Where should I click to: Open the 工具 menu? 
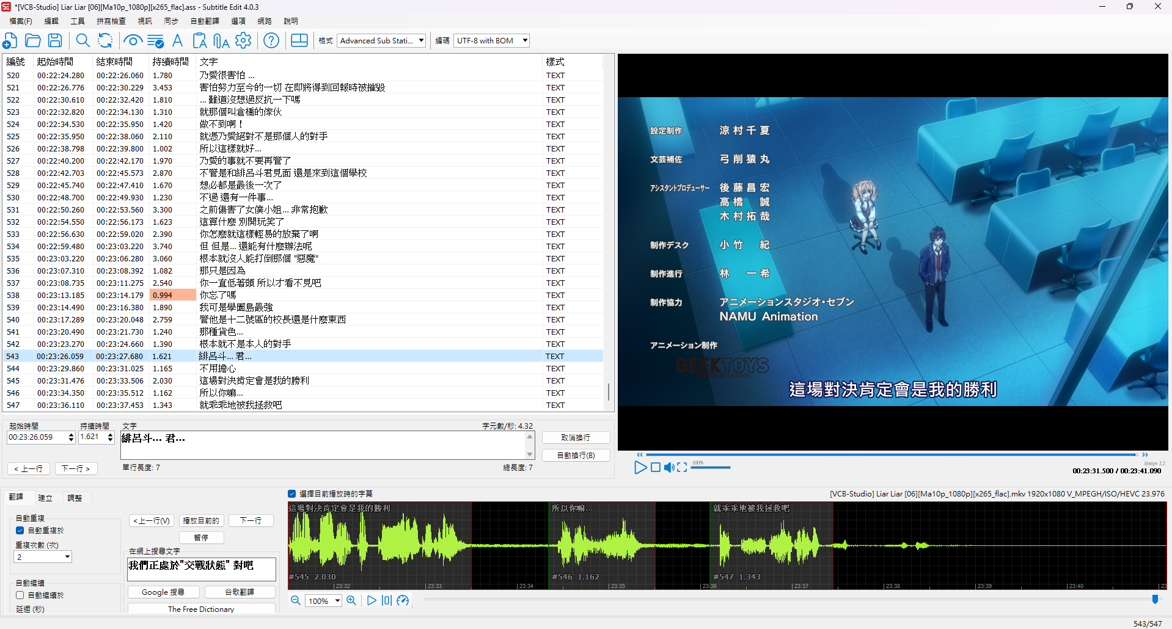tap(78, 21)
